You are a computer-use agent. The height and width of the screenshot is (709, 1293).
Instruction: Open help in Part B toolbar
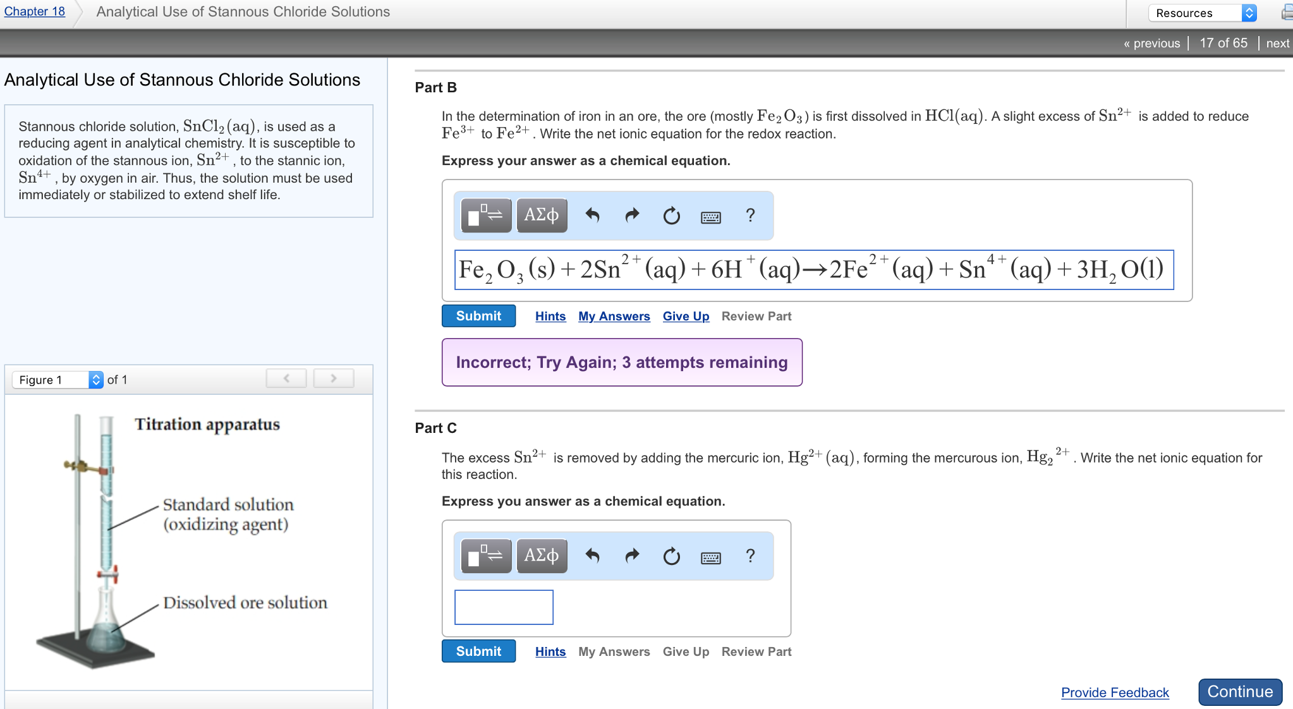pos(750,215)
